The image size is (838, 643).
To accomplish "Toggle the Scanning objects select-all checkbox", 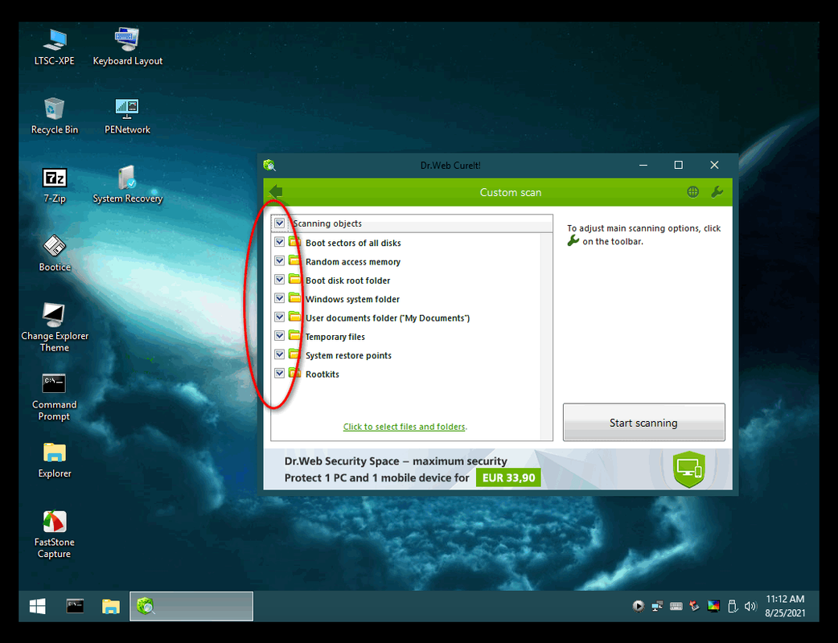I will [280, 223].
